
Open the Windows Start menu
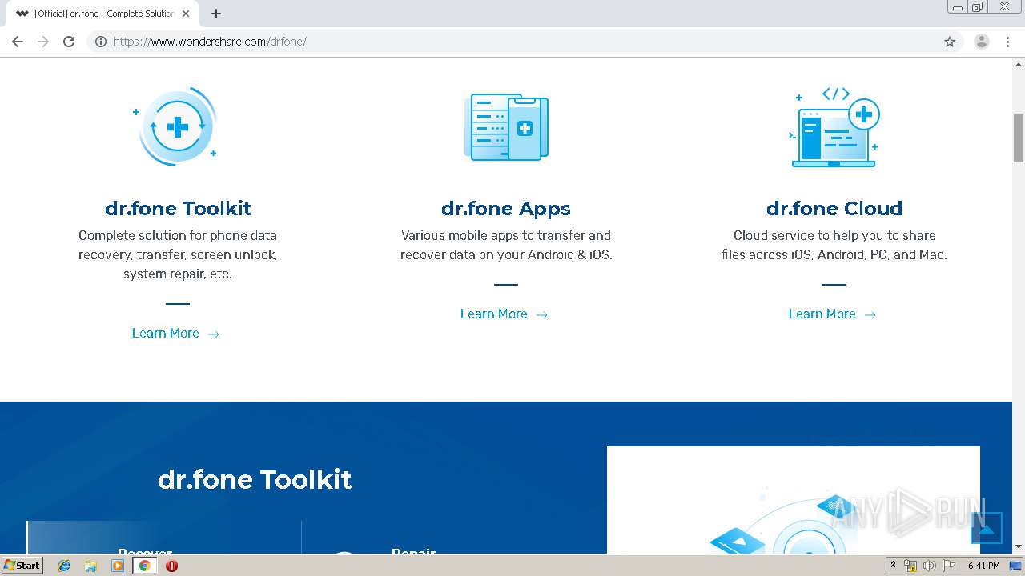pyautogui.click(x=22, y=566)
